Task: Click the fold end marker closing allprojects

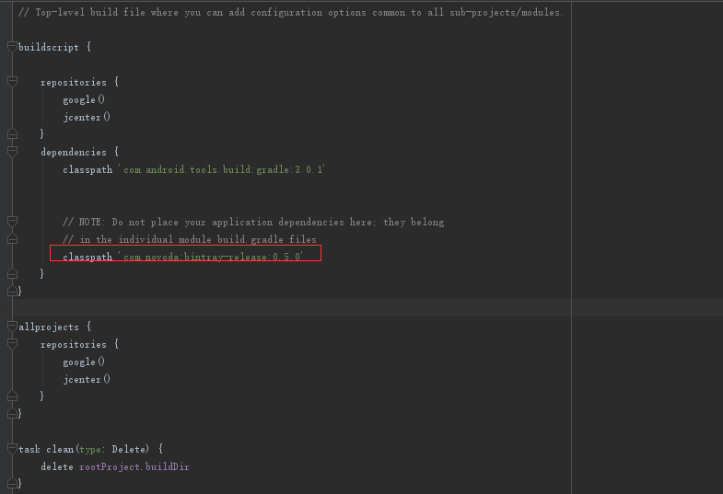Action: (x=13, y=413)
